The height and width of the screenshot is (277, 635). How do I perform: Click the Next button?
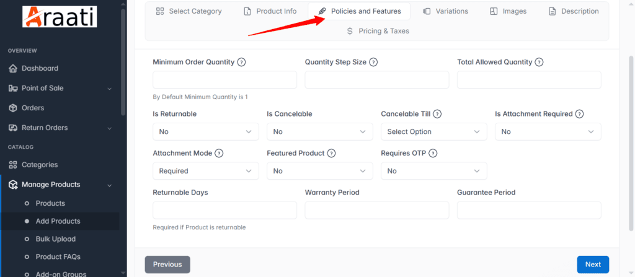pos(593,265)
